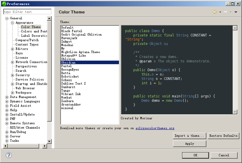Collapse the Appearance tree node
This screenshot has width=242, height=163.
[13, 23]
